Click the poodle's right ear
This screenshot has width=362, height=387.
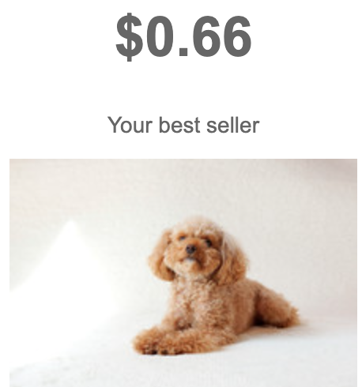(232, 259)
